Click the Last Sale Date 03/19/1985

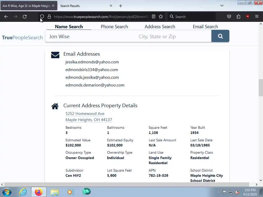(200, 145)
